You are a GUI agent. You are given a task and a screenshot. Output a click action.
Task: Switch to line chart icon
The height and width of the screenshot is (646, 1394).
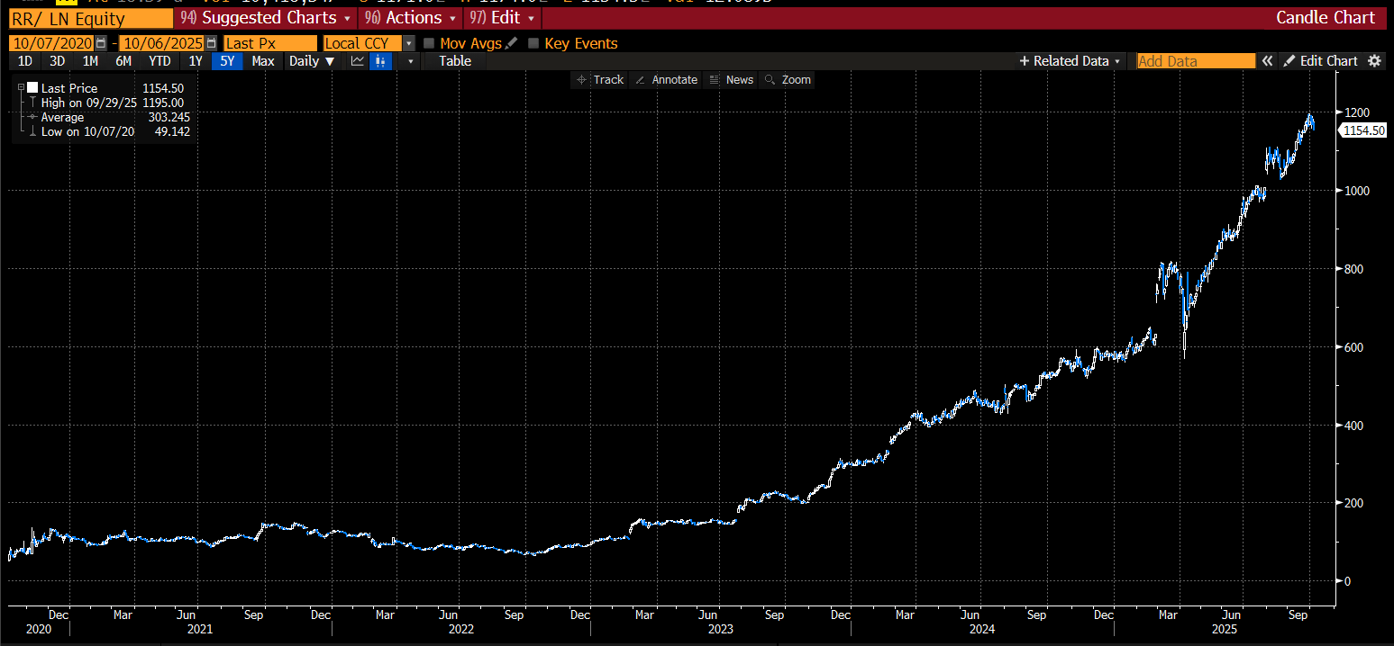pyautogui.click(x=358, y=61)
